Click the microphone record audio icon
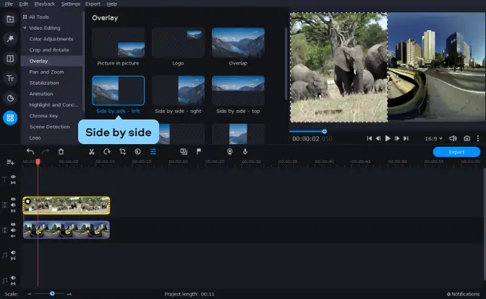486x299 pixels. [245, 151]
